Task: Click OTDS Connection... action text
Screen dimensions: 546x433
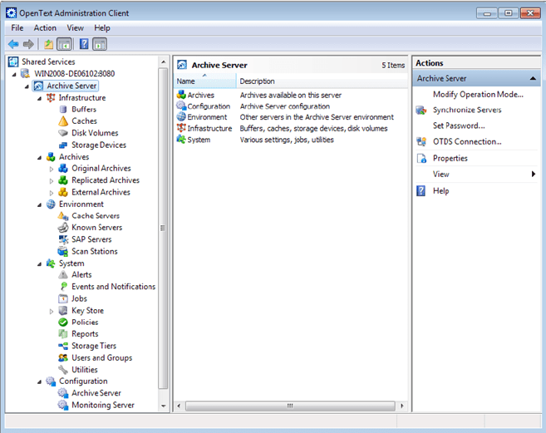Action: [467, 142]
